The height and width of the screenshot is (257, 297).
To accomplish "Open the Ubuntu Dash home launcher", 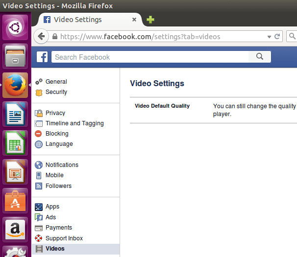I will click(15, 27).
